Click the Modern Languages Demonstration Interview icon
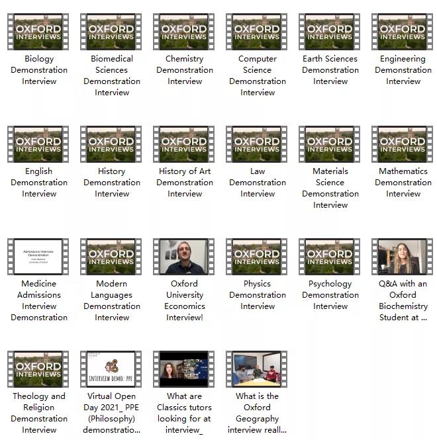 click(x=111, y=257)
